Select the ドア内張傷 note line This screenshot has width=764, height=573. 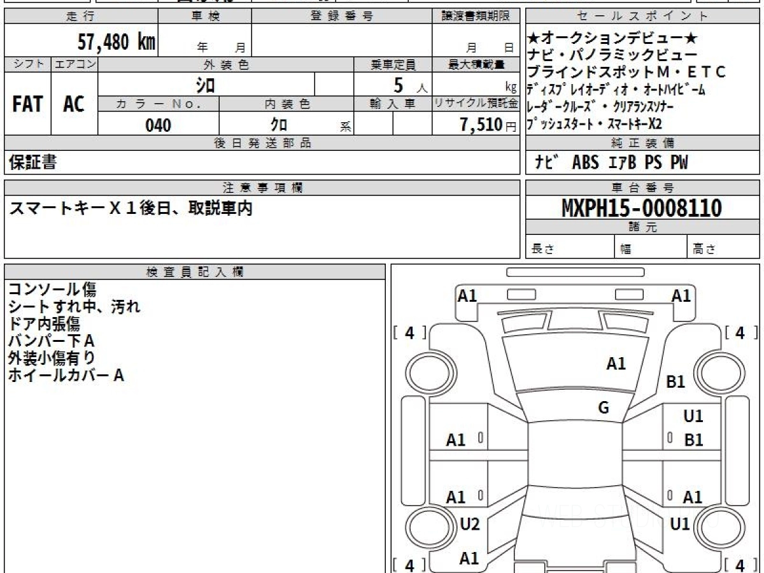(44, 324)
